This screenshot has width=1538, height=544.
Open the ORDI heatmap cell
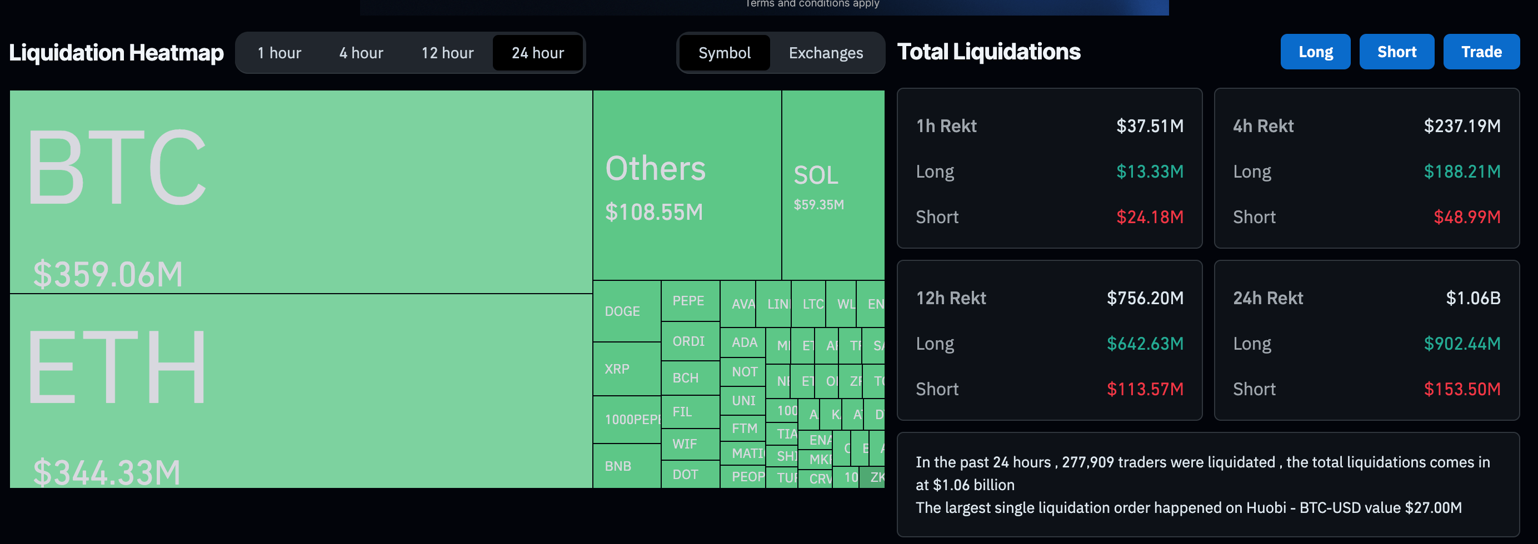click(690, 341)
